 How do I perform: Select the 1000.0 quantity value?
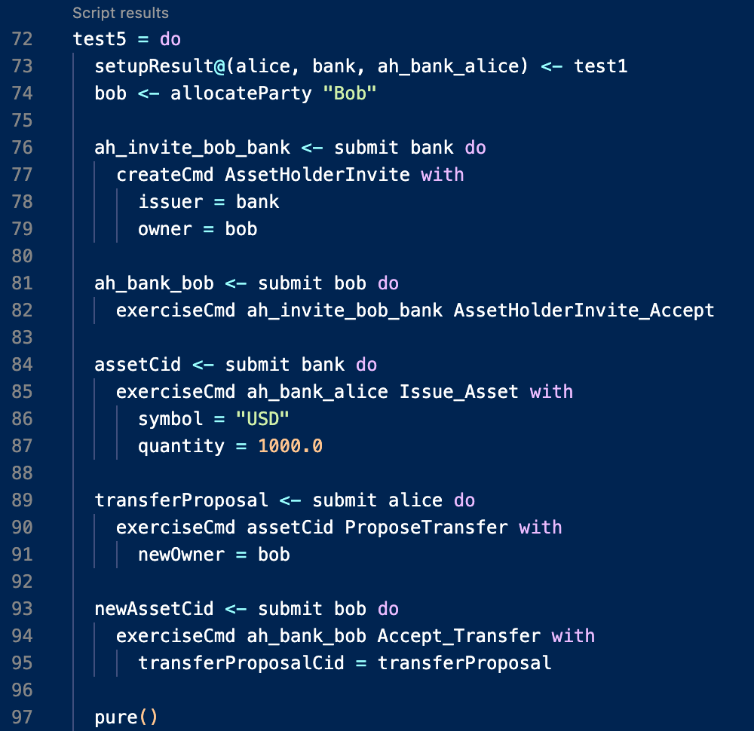point(290,446)
